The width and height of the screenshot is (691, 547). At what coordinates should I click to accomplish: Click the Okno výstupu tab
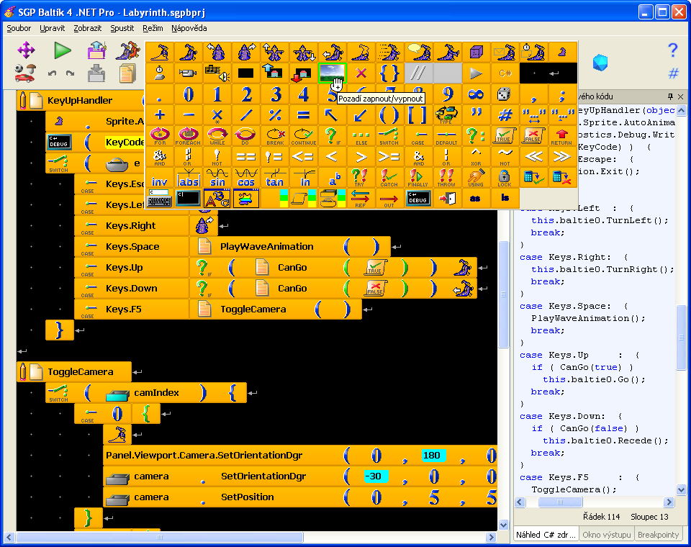click(606, 535)
